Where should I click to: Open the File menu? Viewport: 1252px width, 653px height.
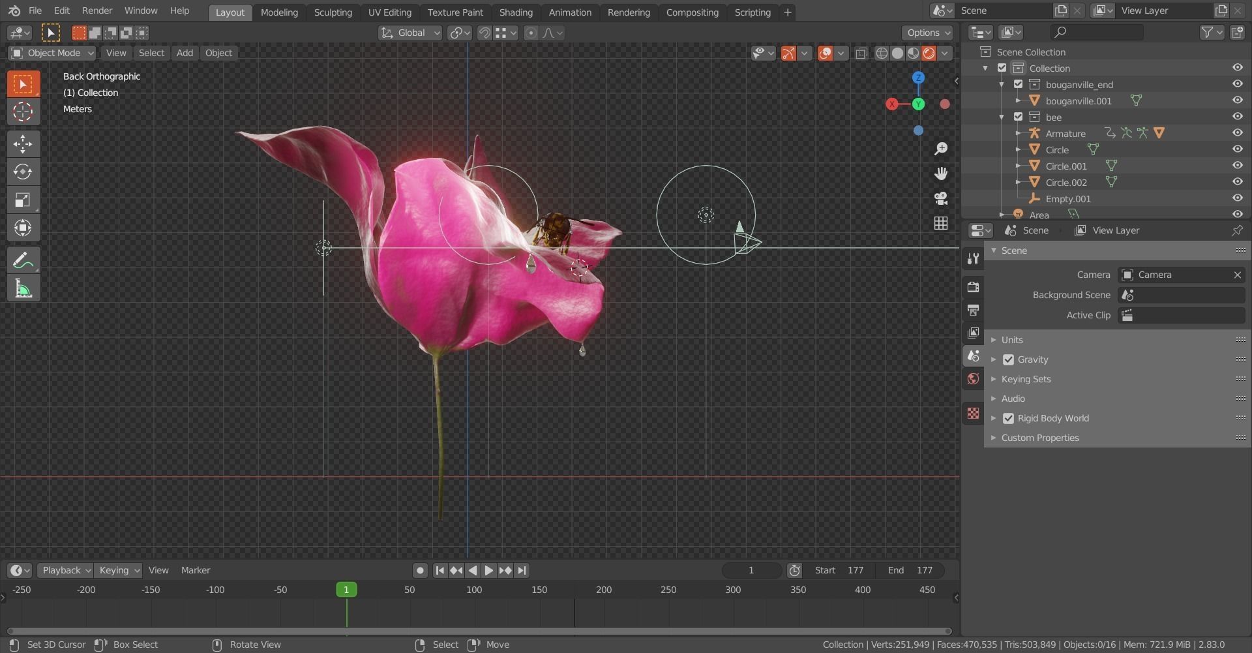35,10
